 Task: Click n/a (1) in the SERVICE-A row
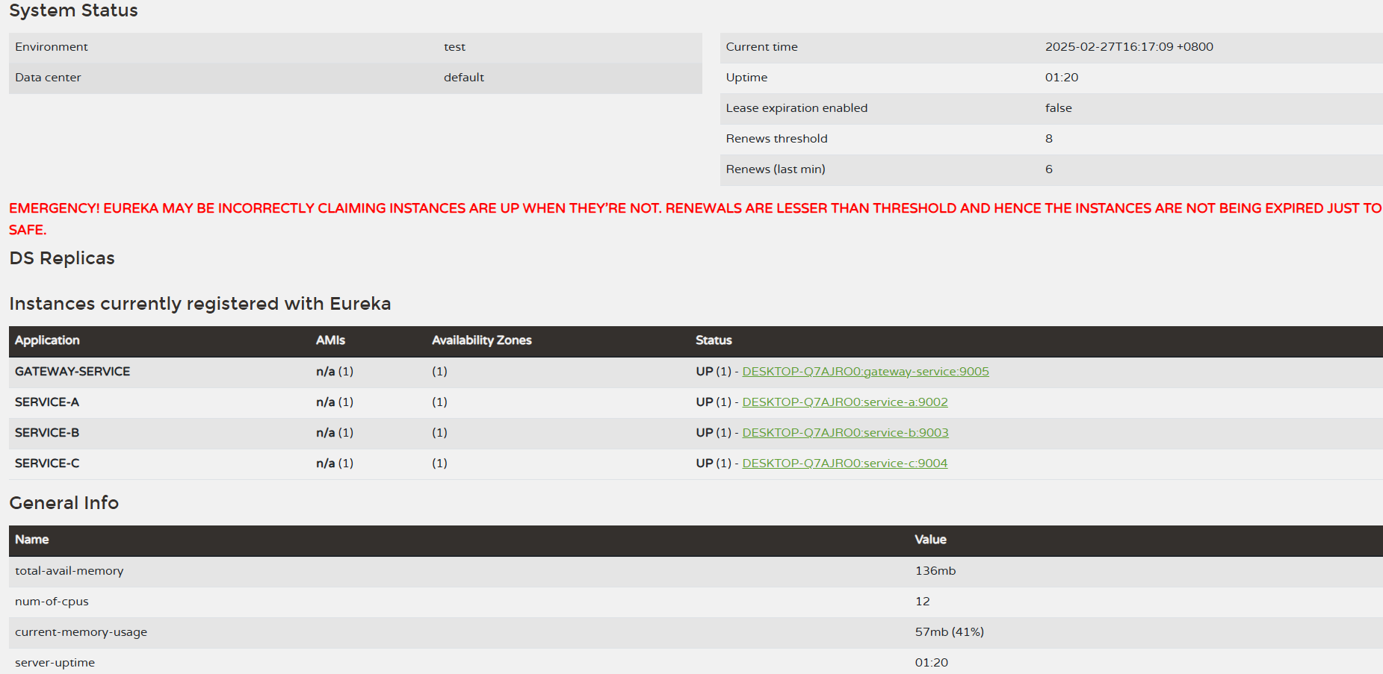pyautogui.click(x=335, y=402)
